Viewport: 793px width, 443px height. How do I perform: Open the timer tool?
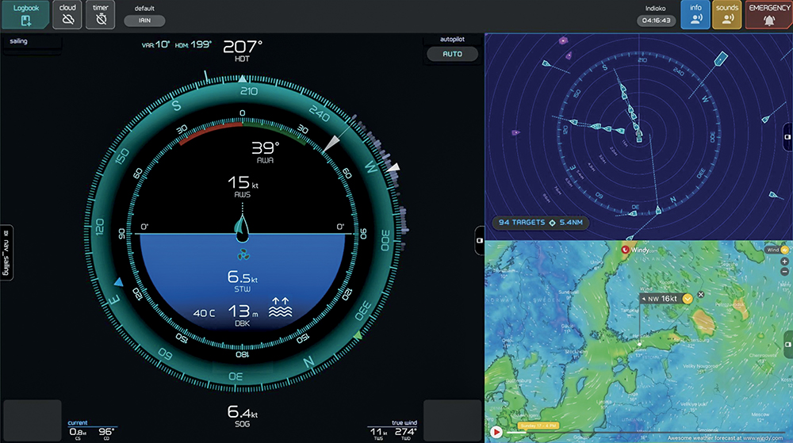point(100,15)
